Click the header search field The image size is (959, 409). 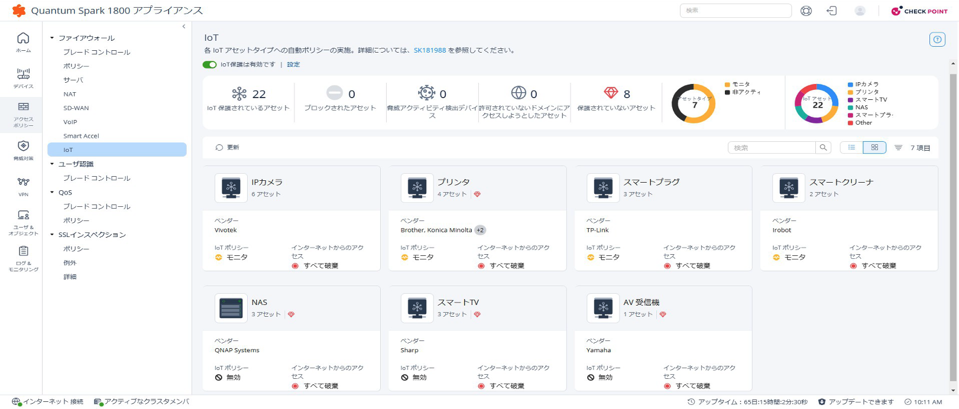(x=736, y=11)
